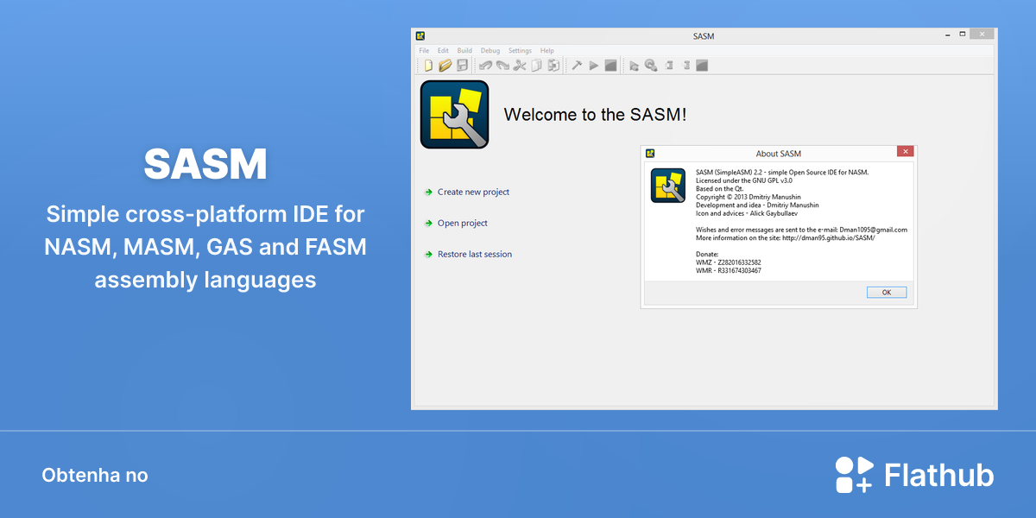The image size is (1036, 518).
Task: Click the 'Obtenha no' text
Action: pos(95,476)
